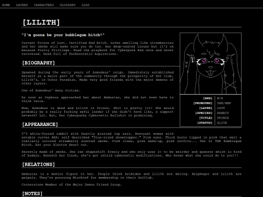Click the RABBIT species value
The height and width of the screenshot is (197, 263).
pos(223,113)
